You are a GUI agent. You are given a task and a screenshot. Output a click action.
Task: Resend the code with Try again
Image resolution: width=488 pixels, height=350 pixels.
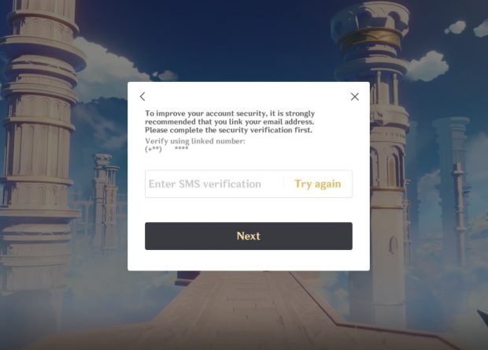tap(318, 184)
